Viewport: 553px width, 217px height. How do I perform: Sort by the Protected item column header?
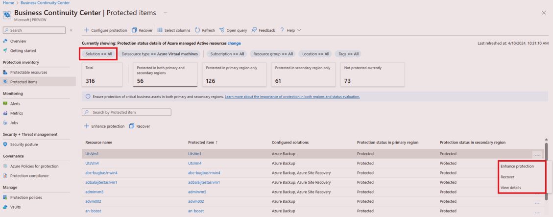(201, 143)
